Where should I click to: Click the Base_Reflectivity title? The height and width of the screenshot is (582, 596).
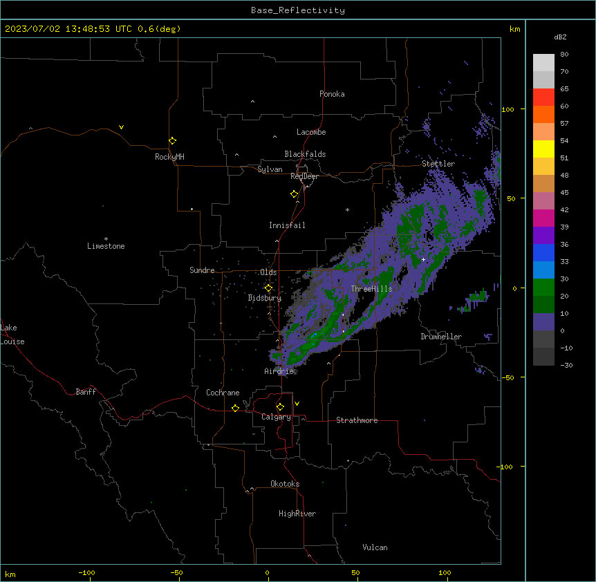[298, 10]
